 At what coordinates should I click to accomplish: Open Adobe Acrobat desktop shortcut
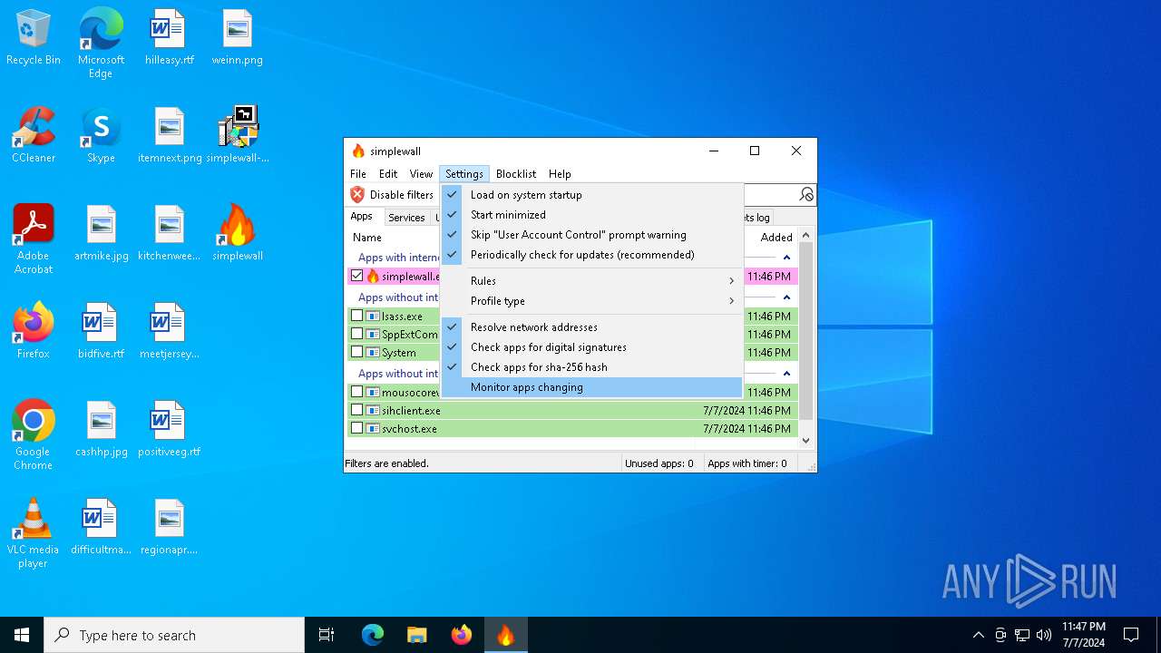click(x=34, y=239)
